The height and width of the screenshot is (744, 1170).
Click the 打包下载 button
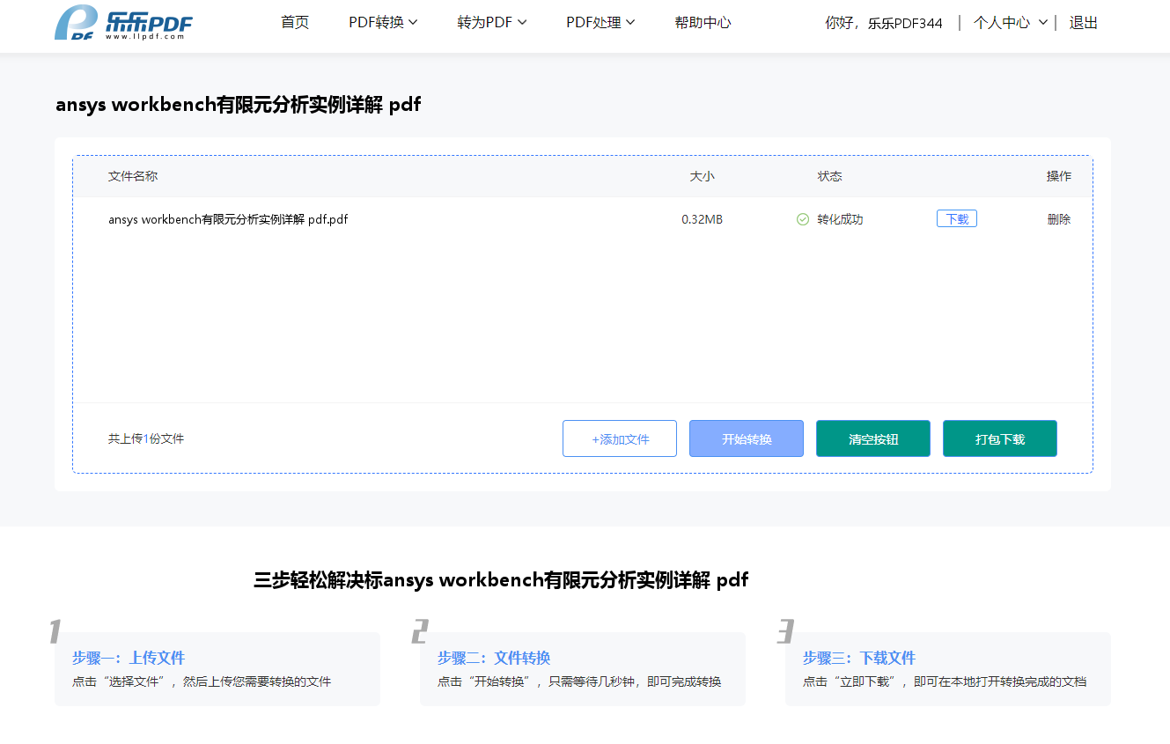[x=1000, y=438]
